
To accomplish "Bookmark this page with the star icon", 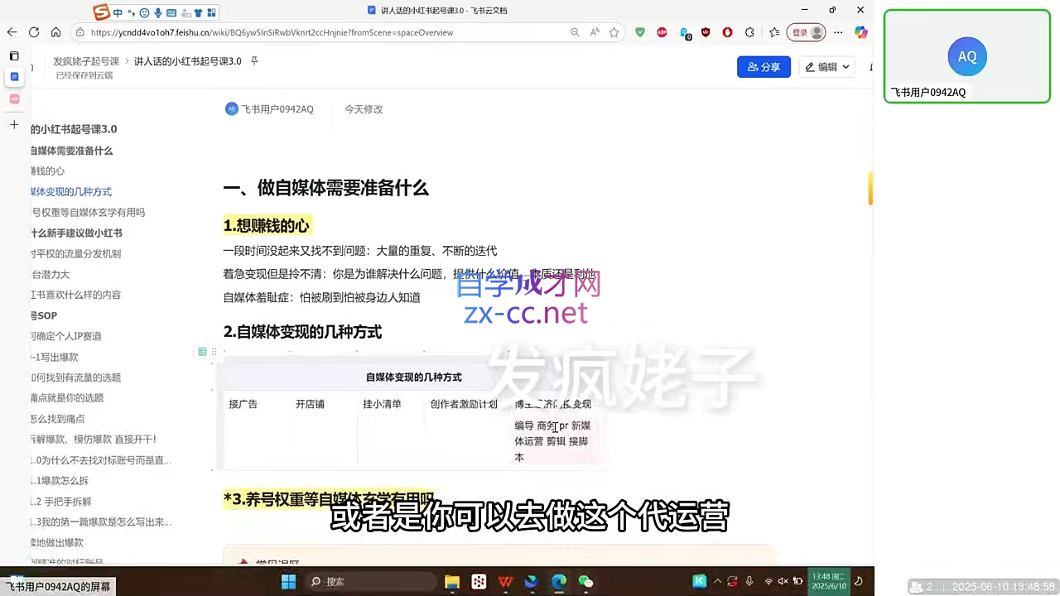I will [614, 32].
